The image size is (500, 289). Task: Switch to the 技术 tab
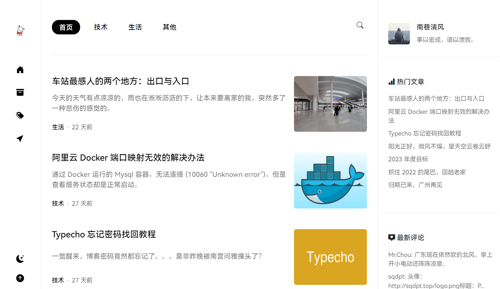click(101, 27)
